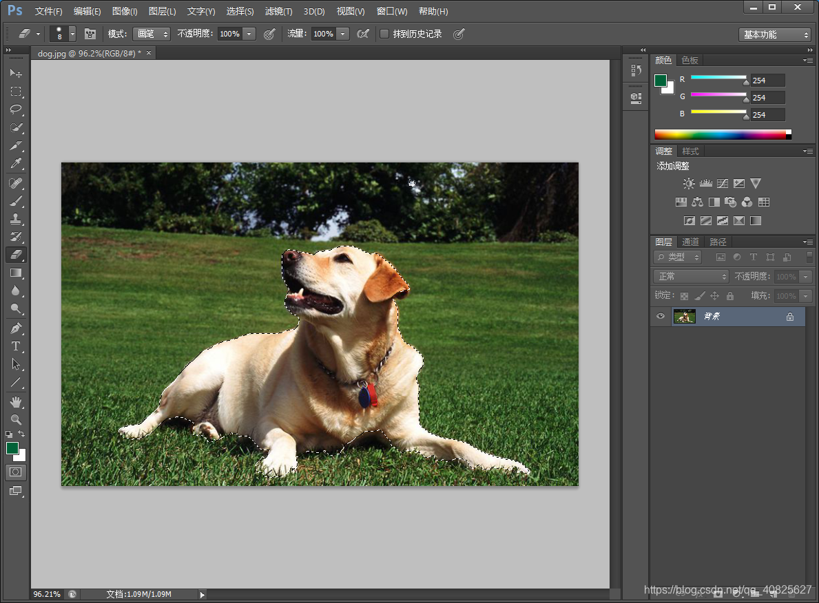Select the Blur tool

coord(16,290)
